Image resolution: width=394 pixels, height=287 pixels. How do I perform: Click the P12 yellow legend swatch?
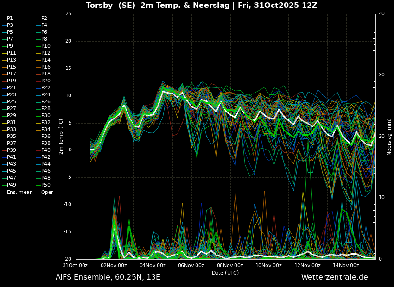[38, 53]
